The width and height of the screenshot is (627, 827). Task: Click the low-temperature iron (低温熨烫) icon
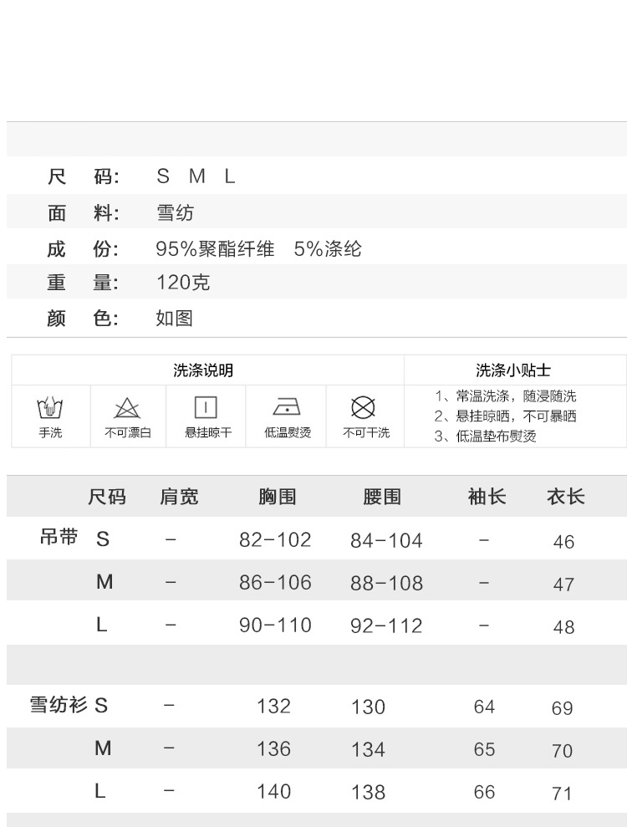[287, 407]
